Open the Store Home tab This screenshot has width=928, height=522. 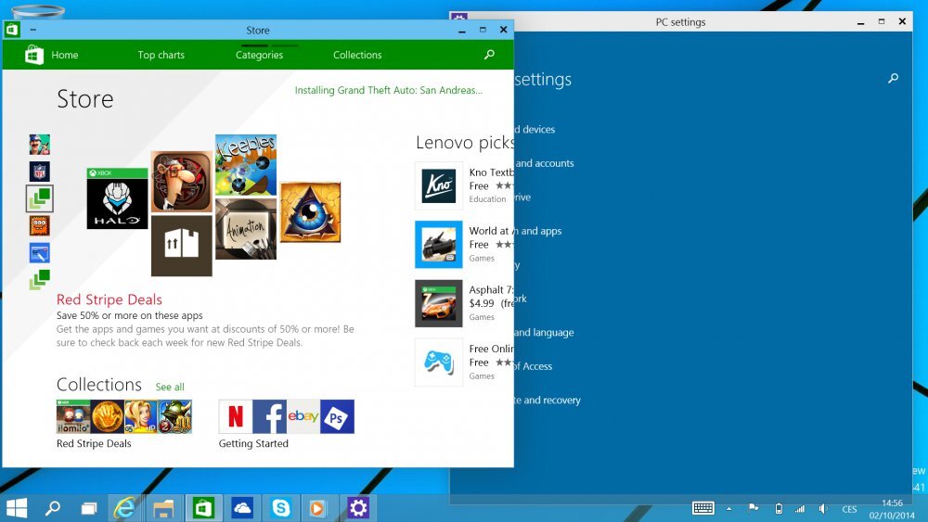click(65, 55)
